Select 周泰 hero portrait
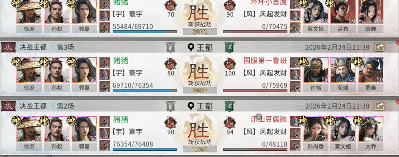 (371, 70)
